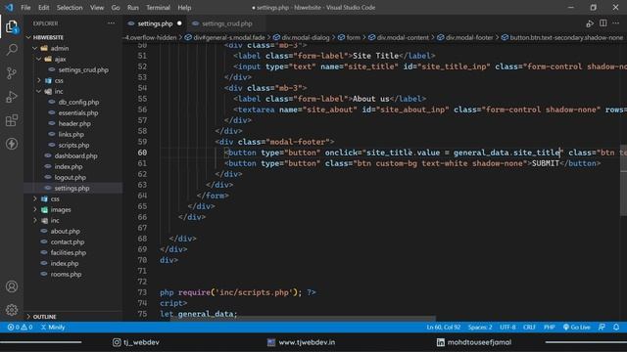Open the View menu
Viewport: 627px width, 352px height.
coord(97,8)
